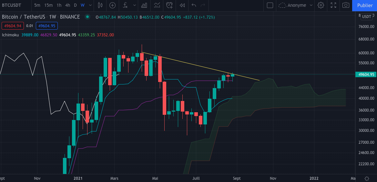Enter fullscreen mode
377x182 pixels.
tap(333, 5)
